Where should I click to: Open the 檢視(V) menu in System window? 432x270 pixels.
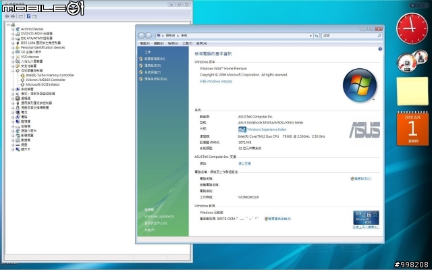point(173,43)
